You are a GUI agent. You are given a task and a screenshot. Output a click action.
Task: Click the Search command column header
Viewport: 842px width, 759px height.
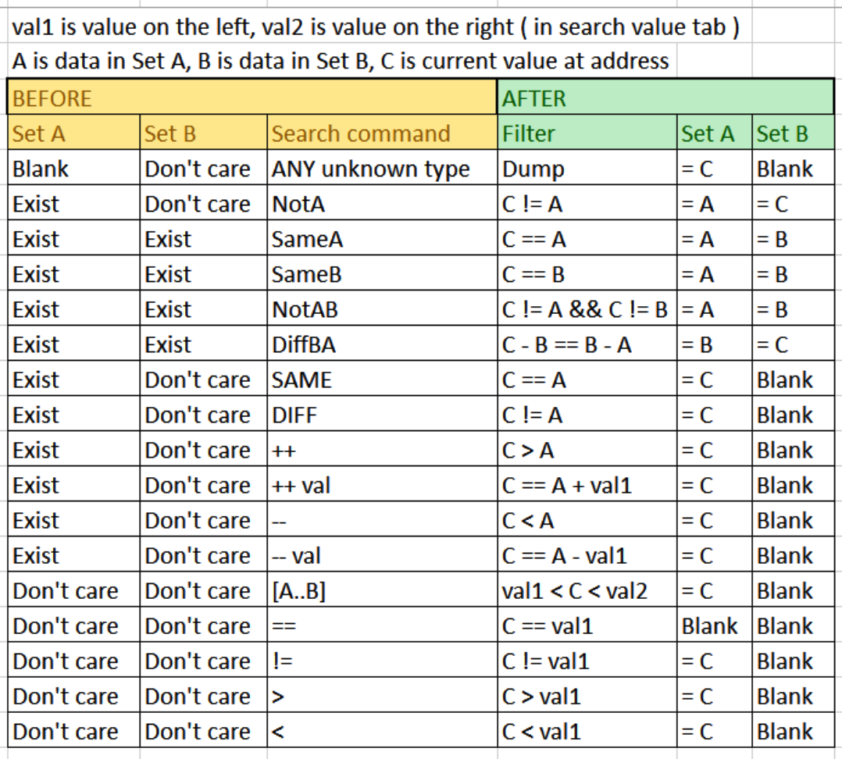tap(382, 133)
